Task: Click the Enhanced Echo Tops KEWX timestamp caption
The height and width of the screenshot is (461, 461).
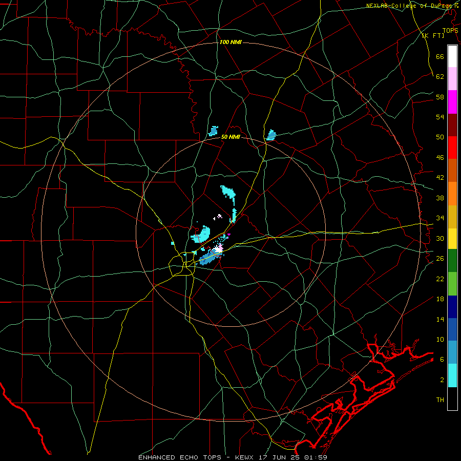Action: point(233,457)
